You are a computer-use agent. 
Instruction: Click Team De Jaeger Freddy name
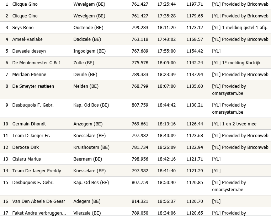pyautogui.click(x=37, y=171)
